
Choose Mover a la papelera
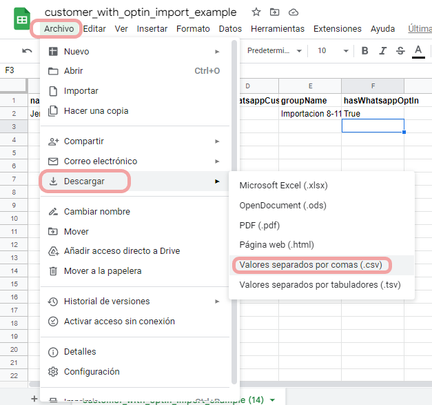[135, 271]
